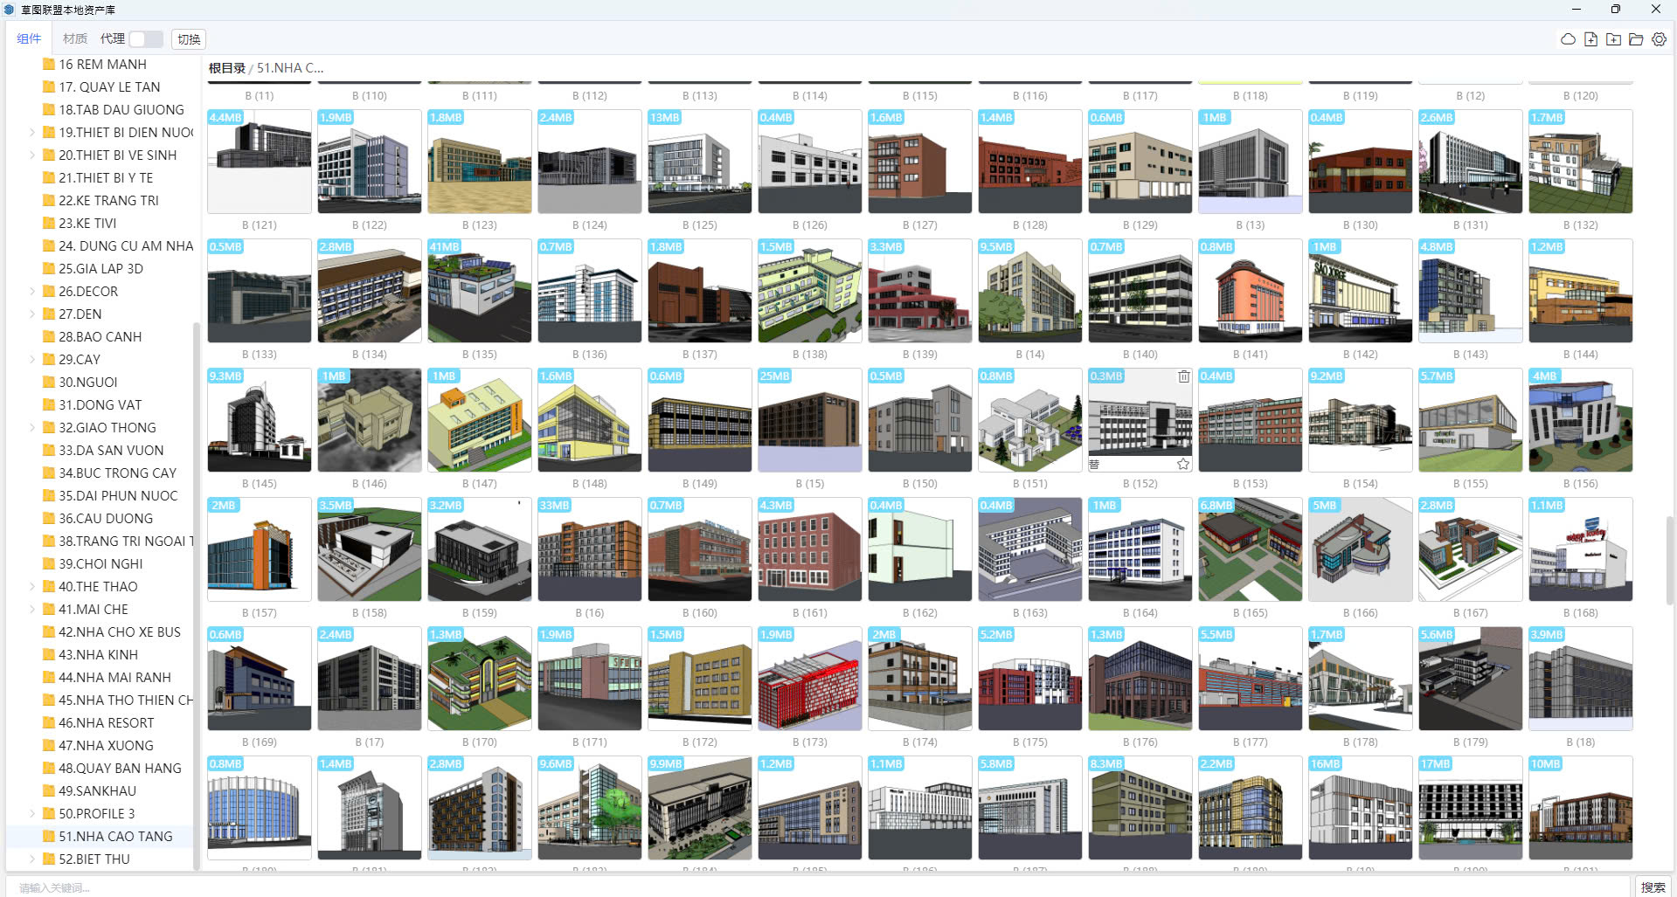
Task: Select the B (142) building thumbnail
Action: [x=1360, y=291]
